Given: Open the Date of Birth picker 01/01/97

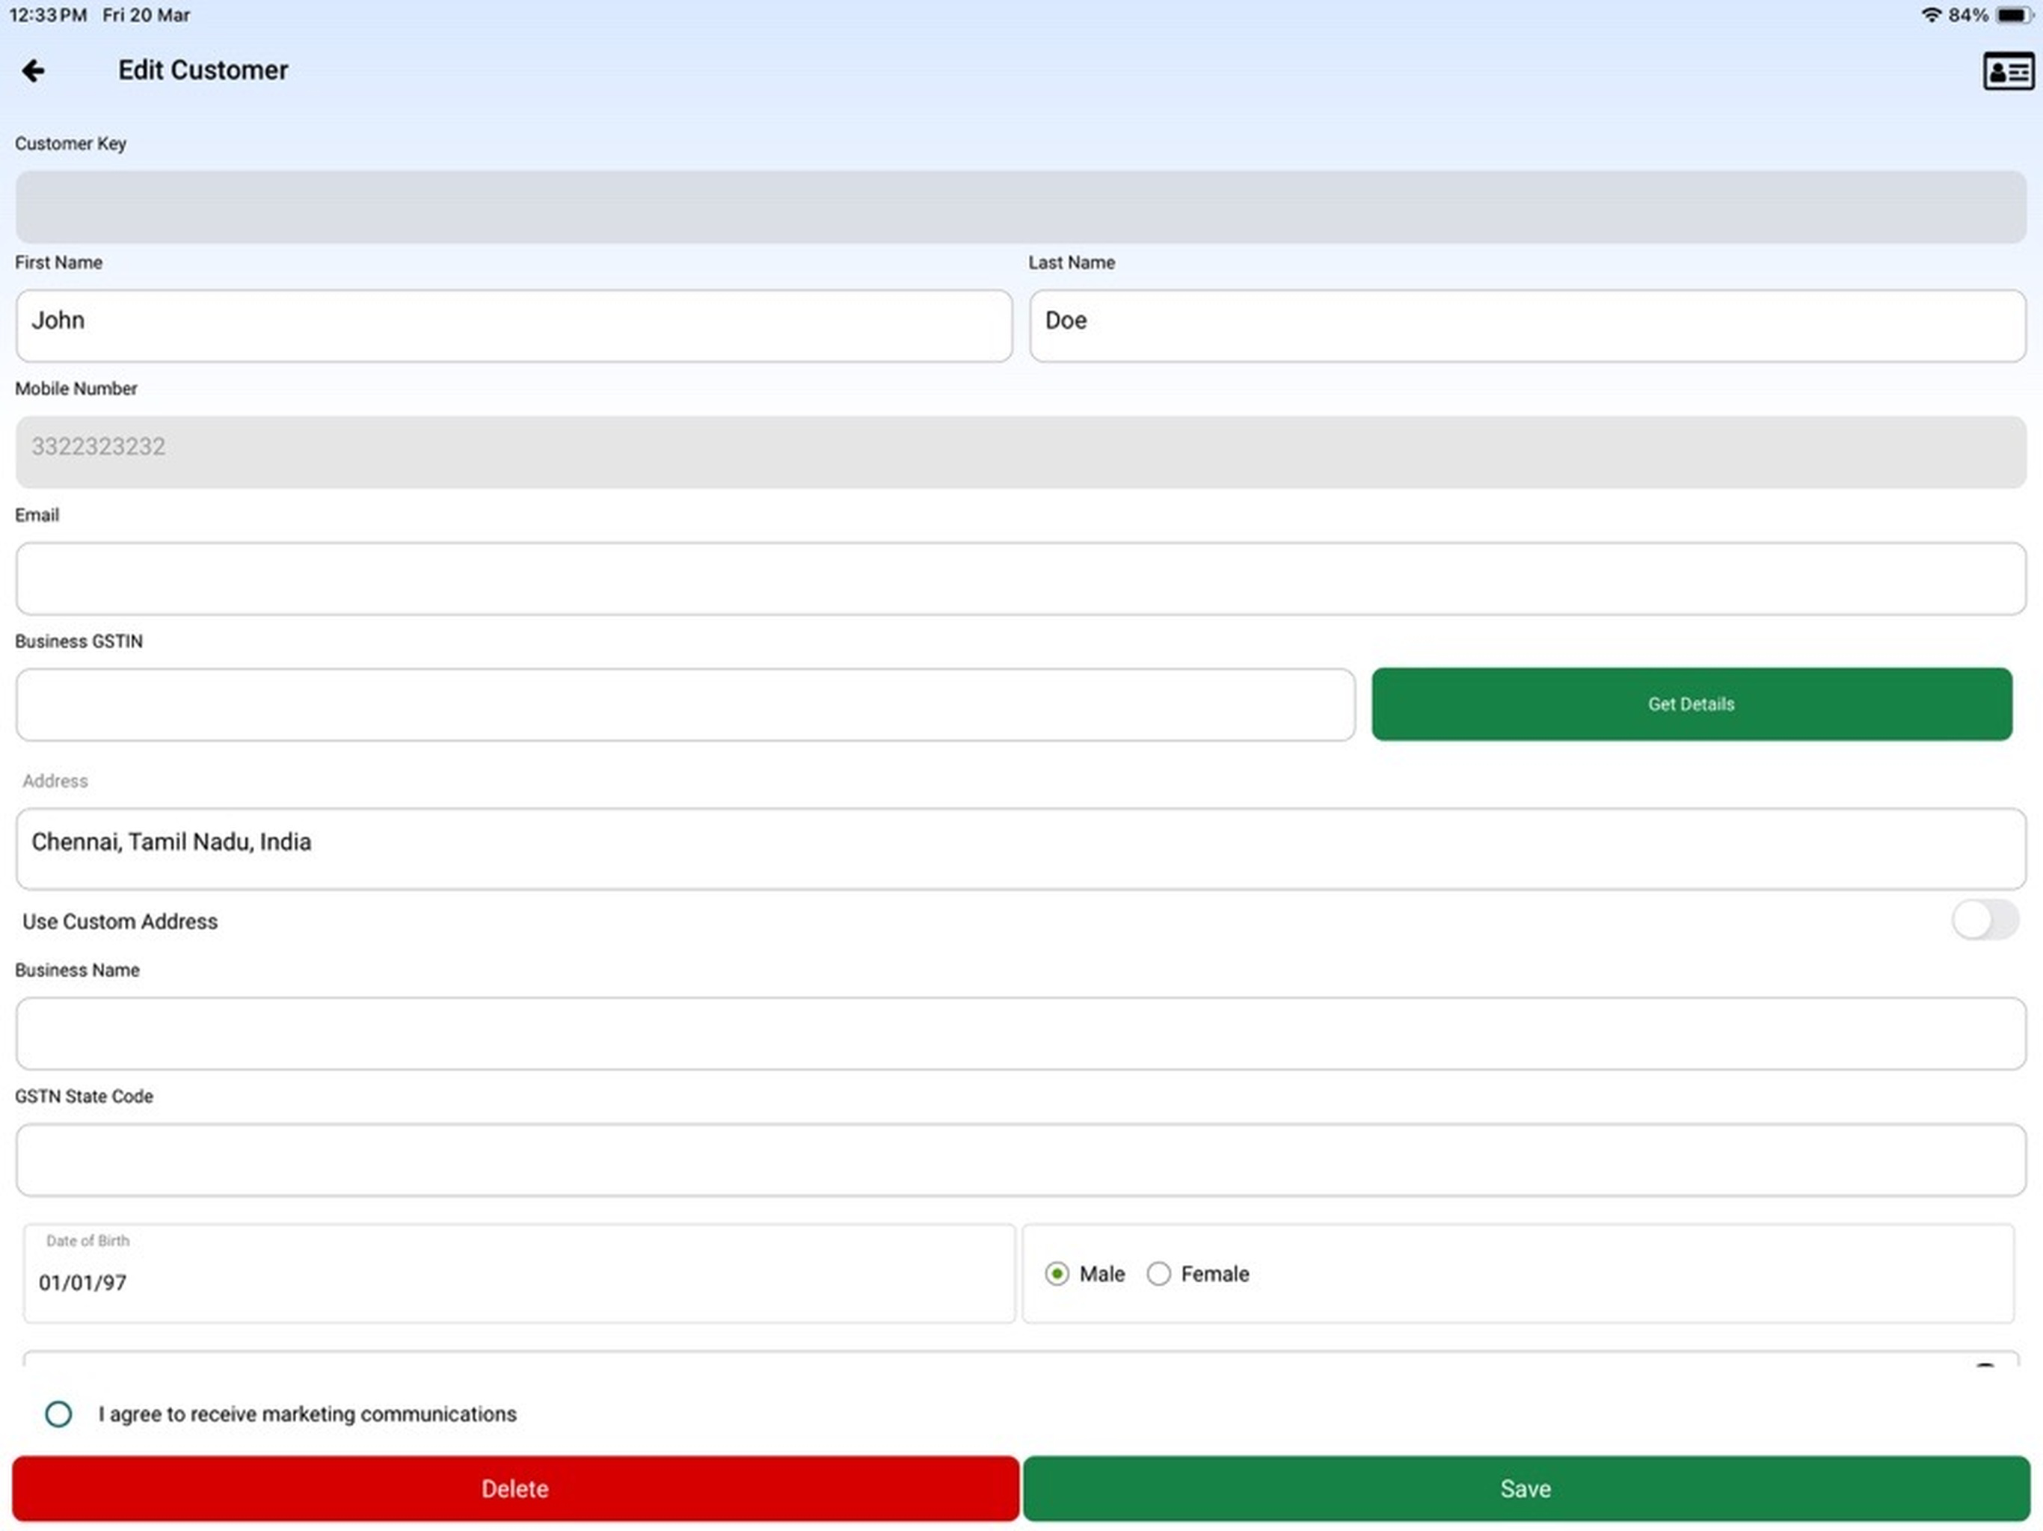Looking at the screenshot, I should click(519, 1275).
